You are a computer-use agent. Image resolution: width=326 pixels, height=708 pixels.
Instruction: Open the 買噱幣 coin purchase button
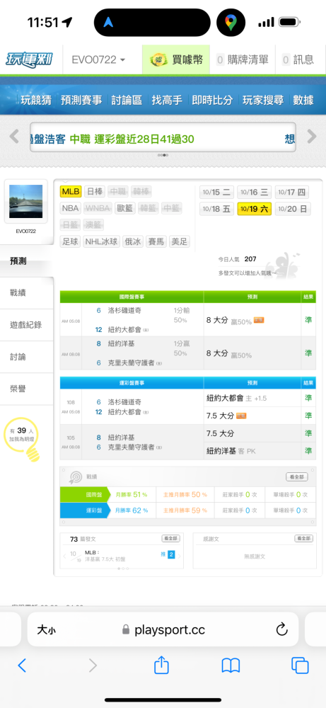pyautogui.click(x=176, y=59)
